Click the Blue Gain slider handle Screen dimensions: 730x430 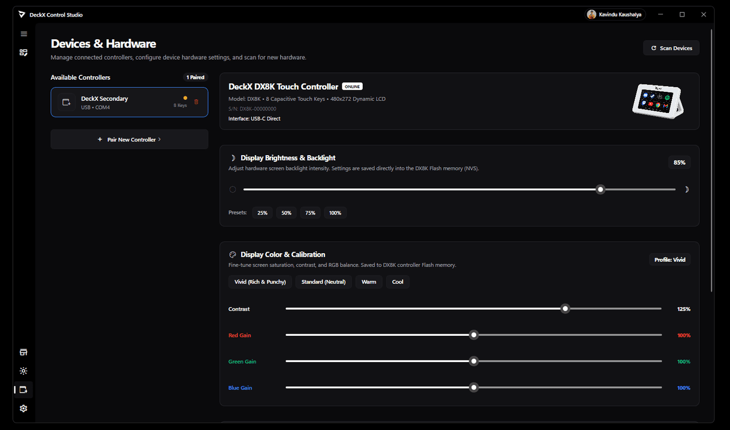(x=473, y=387)
